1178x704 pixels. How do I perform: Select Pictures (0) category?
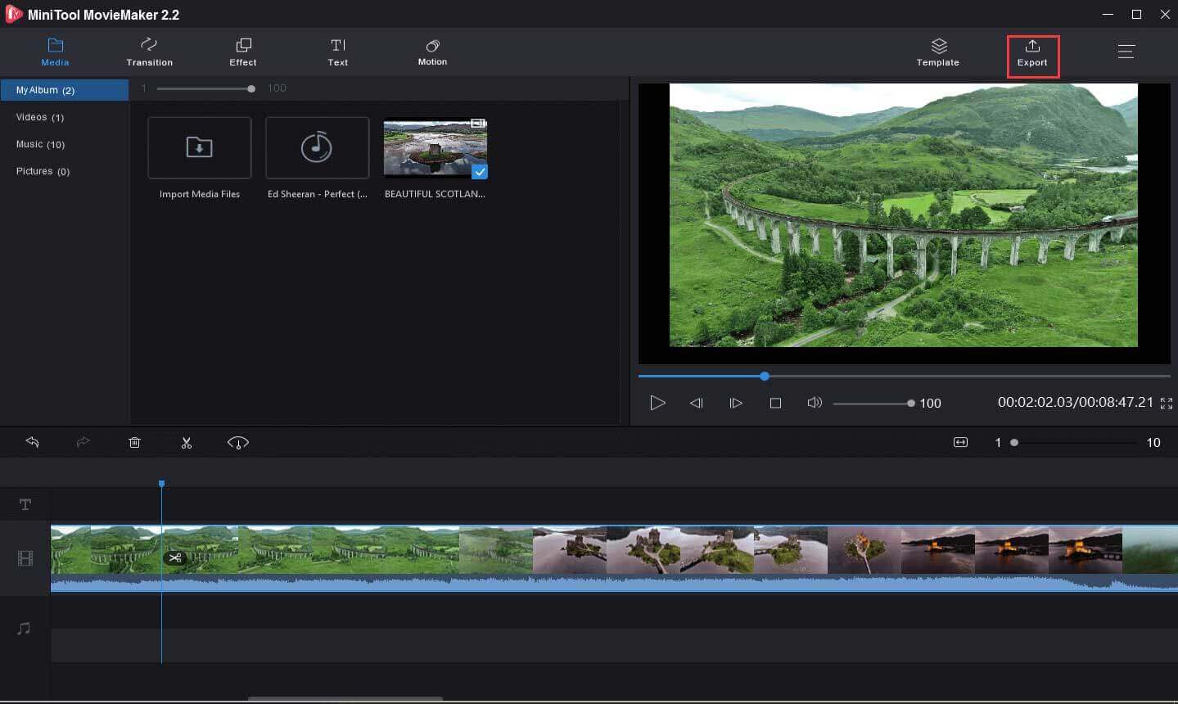[x=43, y=171]
